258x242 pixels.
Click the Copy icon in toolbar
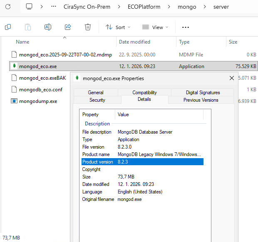click(8, 27)
